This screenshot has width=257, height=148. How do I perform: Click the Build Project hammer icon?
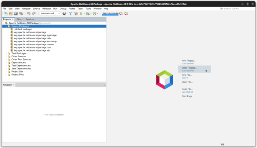[x=70, y=14]
